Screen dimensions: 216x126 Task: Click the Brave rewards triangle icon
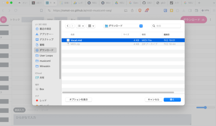147,10
